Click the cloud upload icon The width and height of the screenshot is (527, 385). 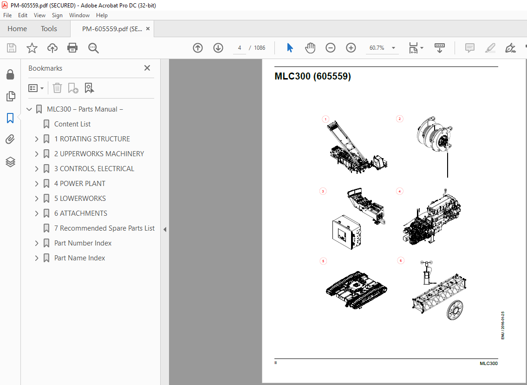52,48
